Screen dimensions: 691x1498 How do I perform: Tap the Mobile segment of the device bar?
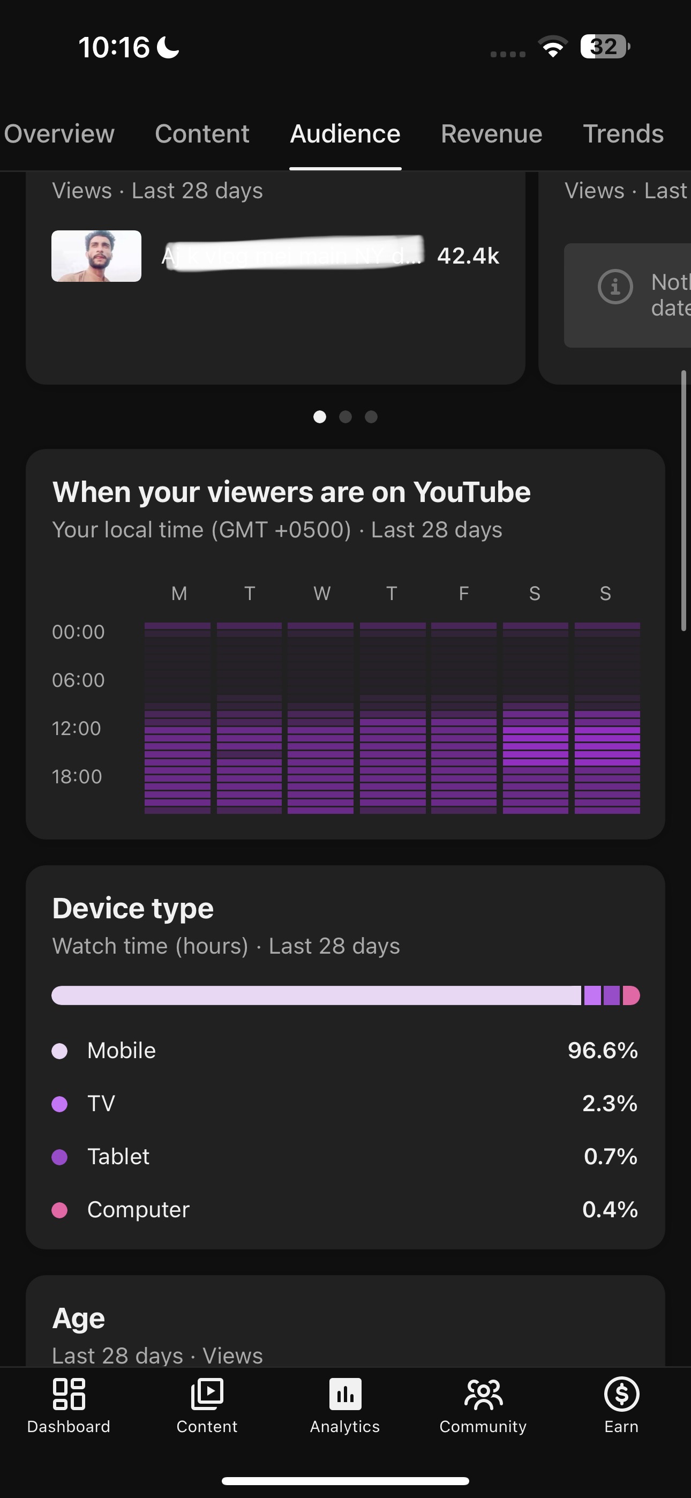point(316,995)
